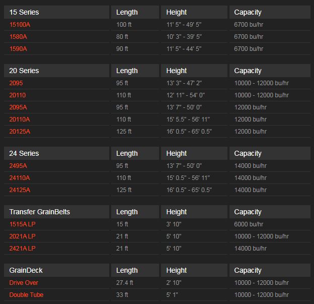Screen dimensions: 314x304
Task: Open the 2095 model link
Action: [16, 83]
